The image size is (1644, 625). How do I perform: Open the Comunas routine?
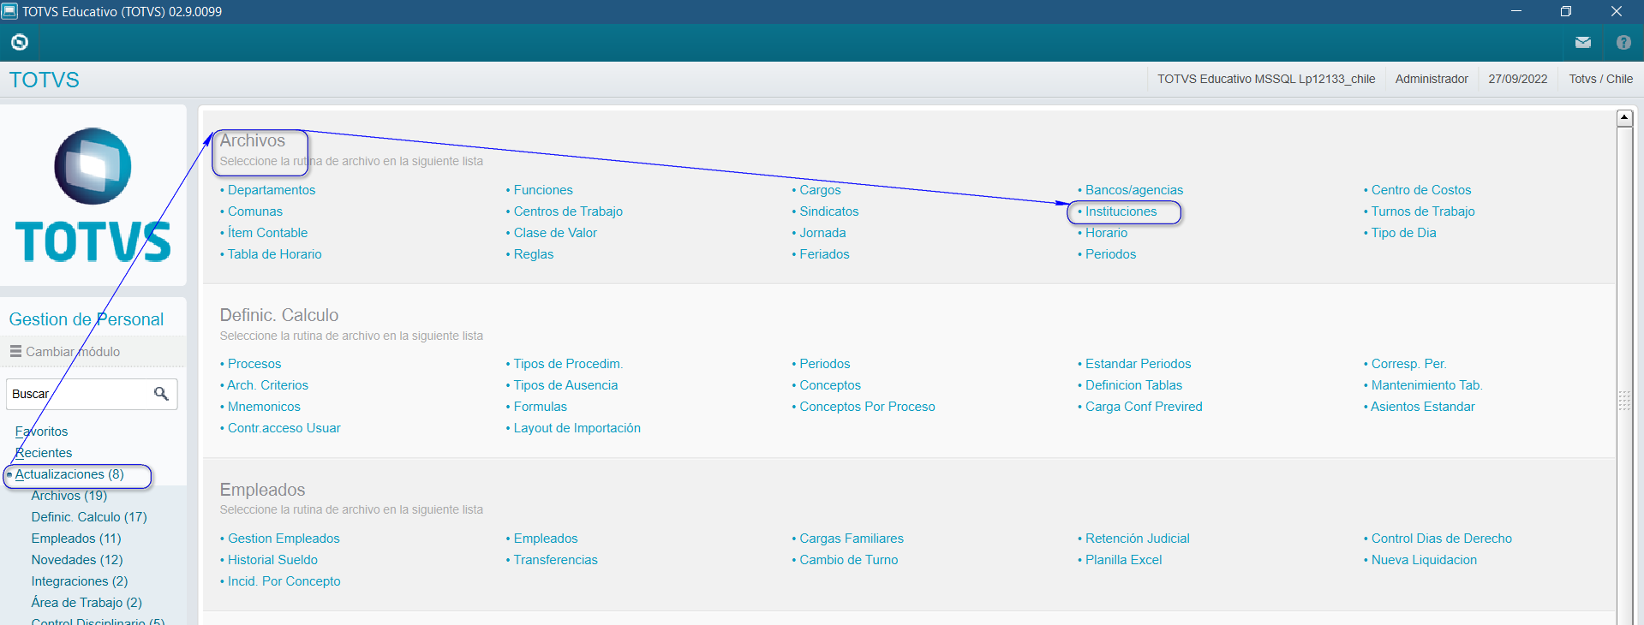[x=254, y=211]
